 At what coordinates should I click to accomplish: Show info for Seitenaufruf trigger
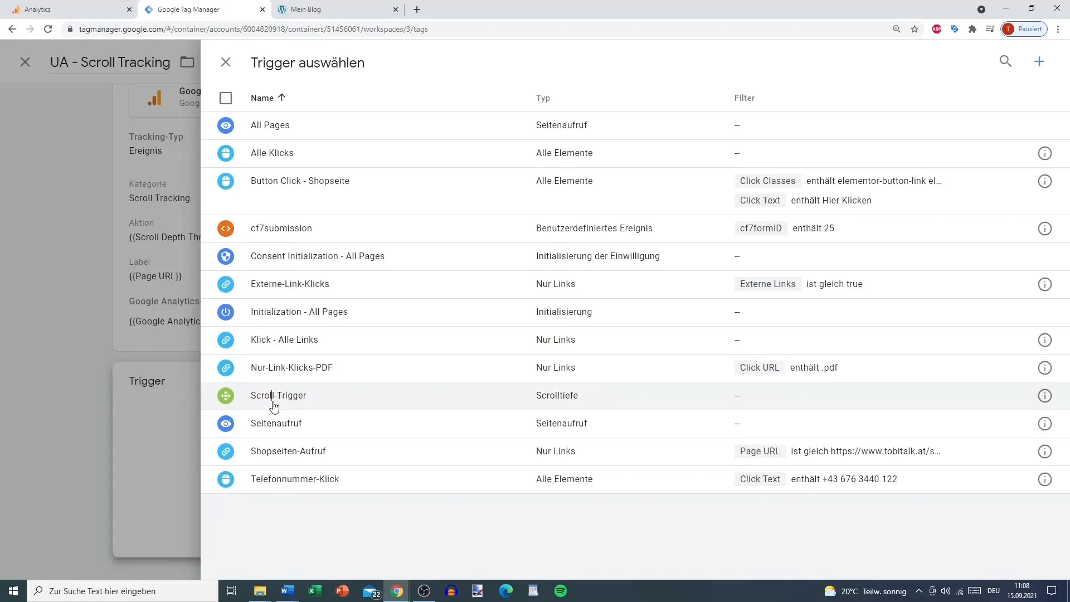coord(1045,424)
